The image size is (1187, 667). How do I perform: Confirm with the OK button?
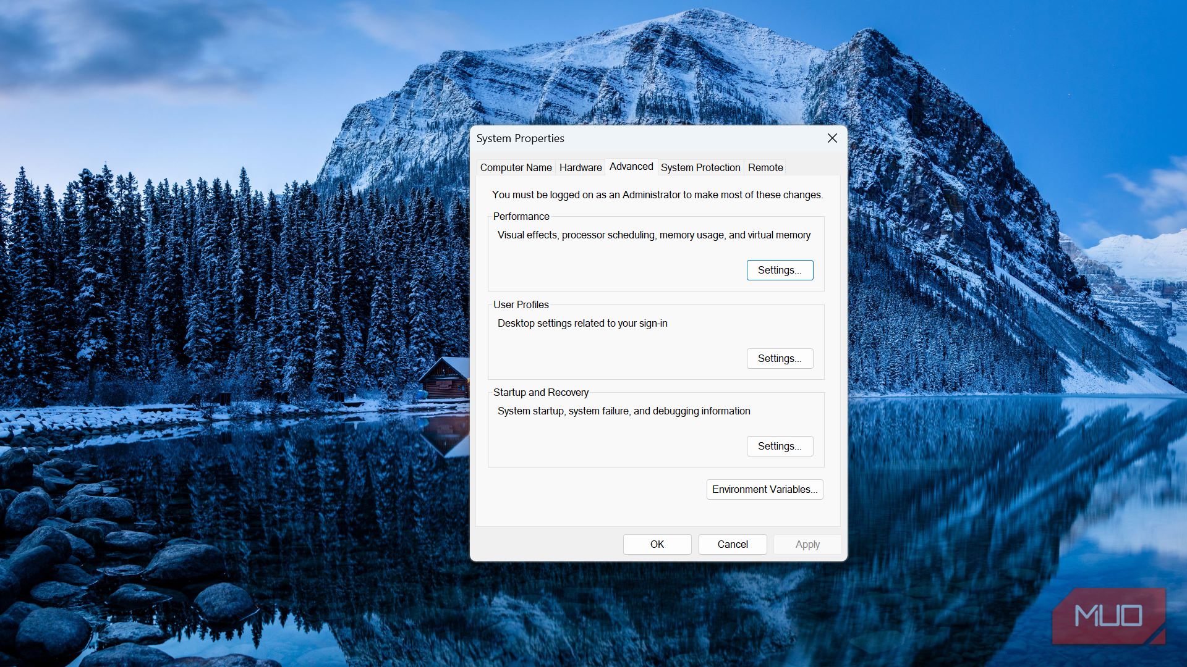(657, 544)
